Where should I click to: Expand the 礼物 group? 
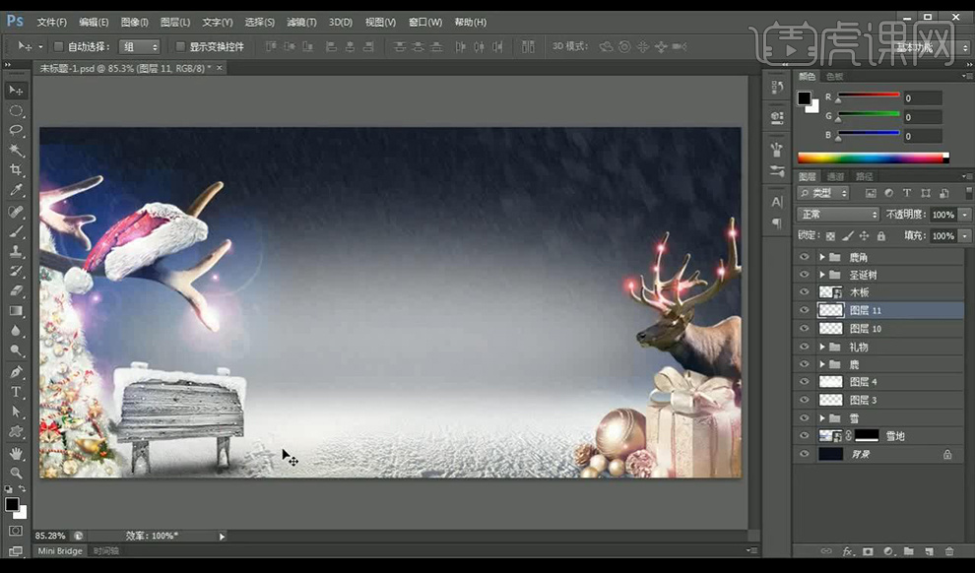click(x=822, y=347)
